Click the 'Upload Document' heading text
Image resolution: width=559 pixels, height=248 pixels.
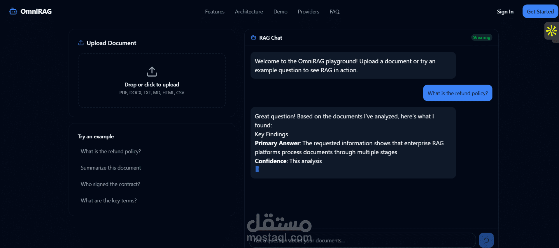tap(111, 43)
